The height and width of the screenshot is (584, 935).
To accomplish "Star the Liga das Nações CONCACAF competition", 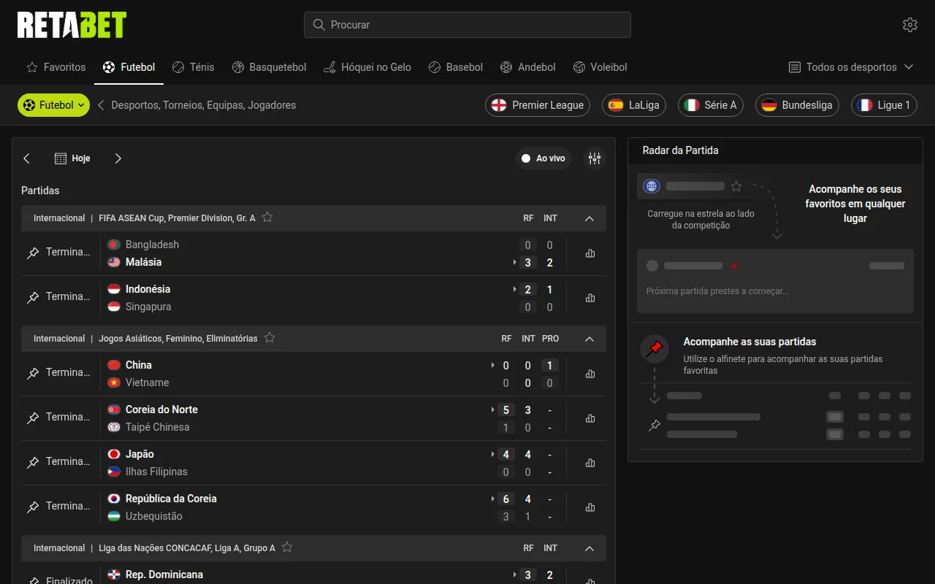I will click(287, 547).
